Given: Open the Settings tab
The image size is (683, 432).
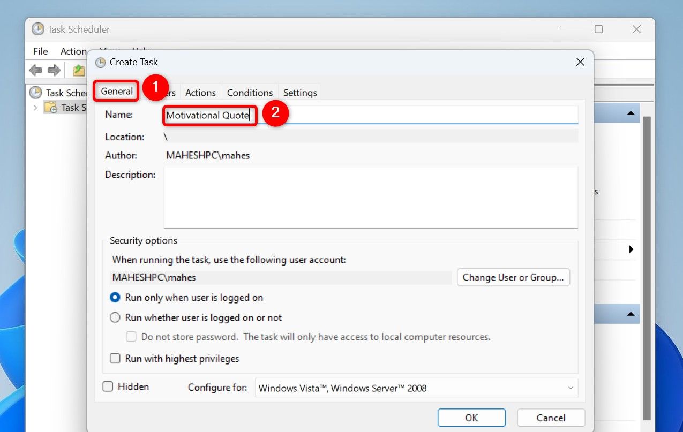Looking at the screenshot, I should (x=300, y=93).
